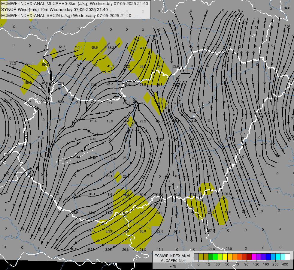The image size is (294, 270).
Task: Click the map value 4.46
Action: 93,139
